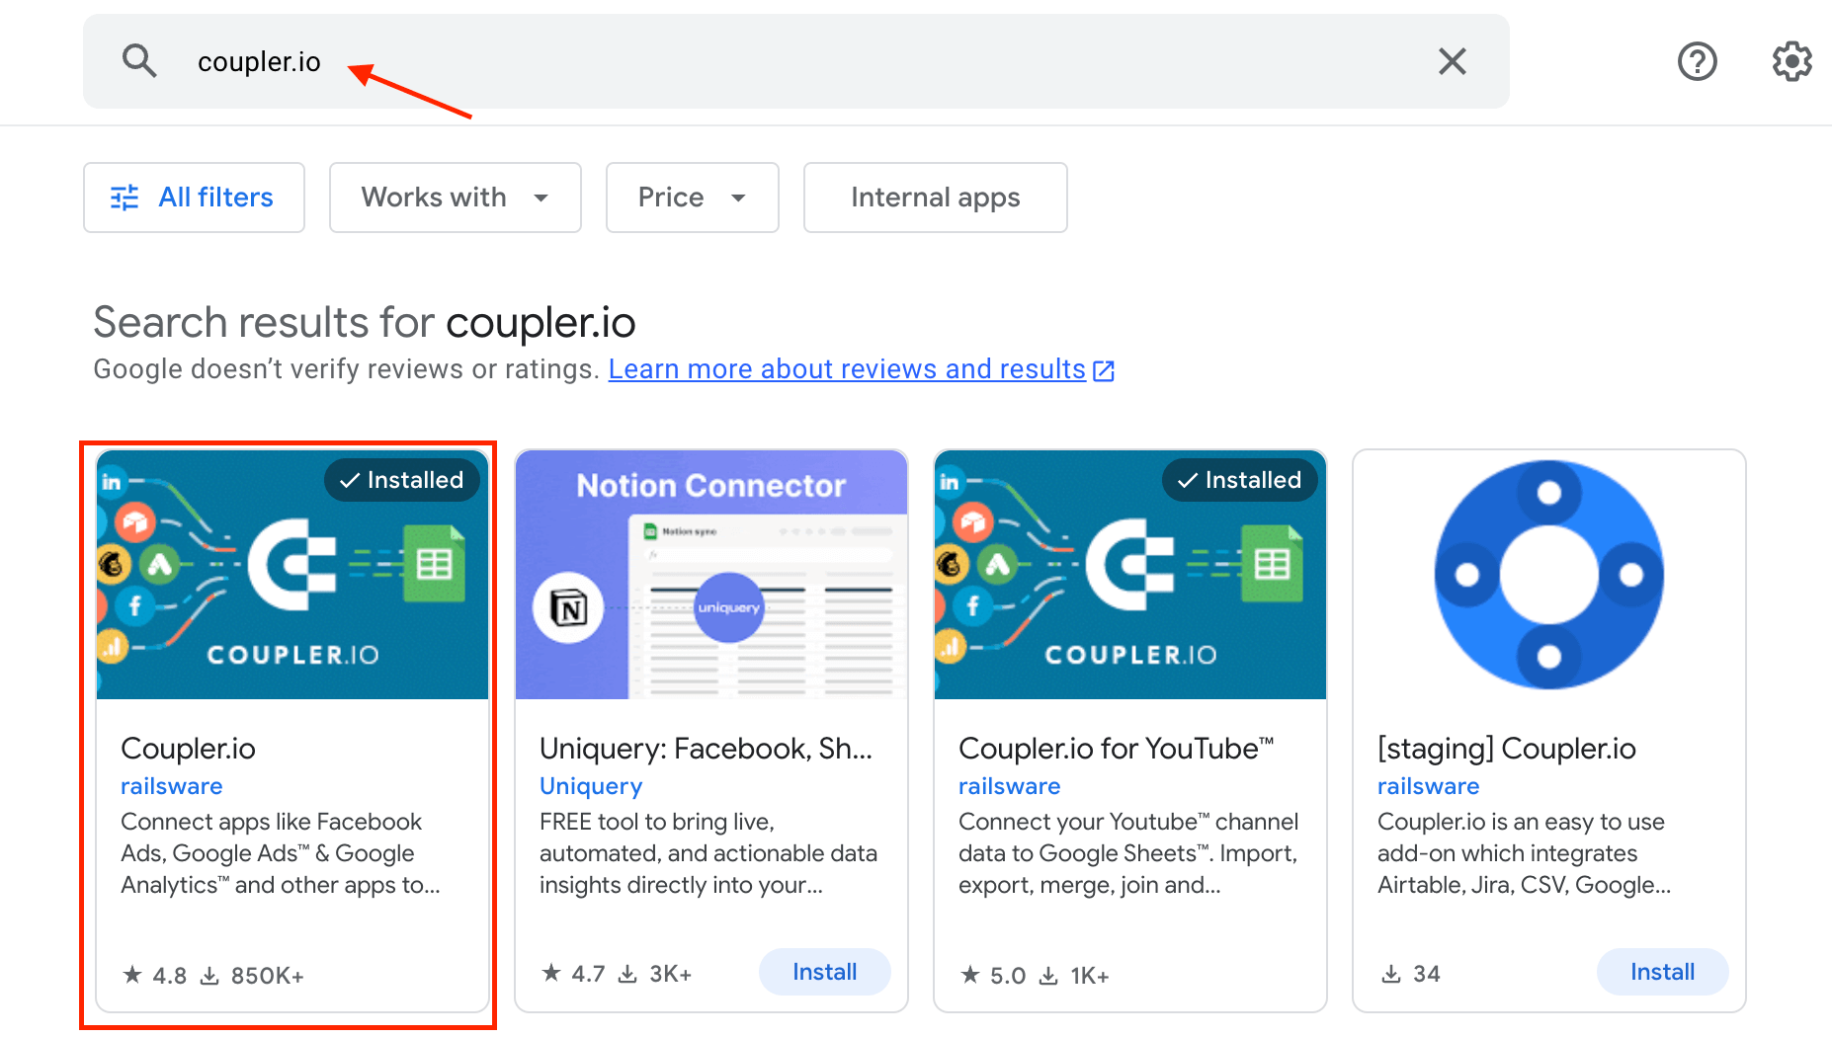Click the search magnifier icon
Viewport: 1832px width, 1037px height.
(x=139, y=61)
